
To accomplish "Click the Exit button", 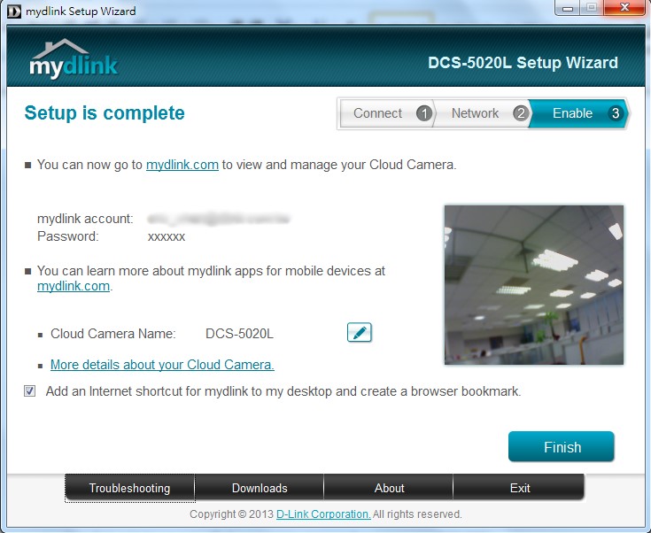I will [x=519, y=488].
